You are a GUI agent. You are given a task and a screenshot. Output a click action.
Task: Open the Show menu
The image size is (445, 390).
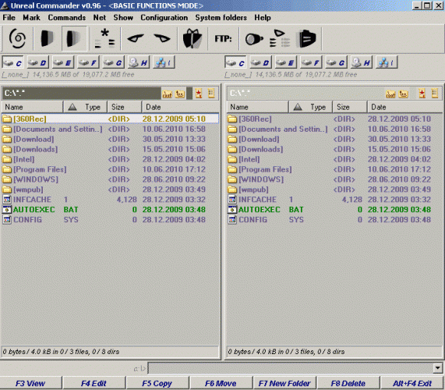[123, 18]
